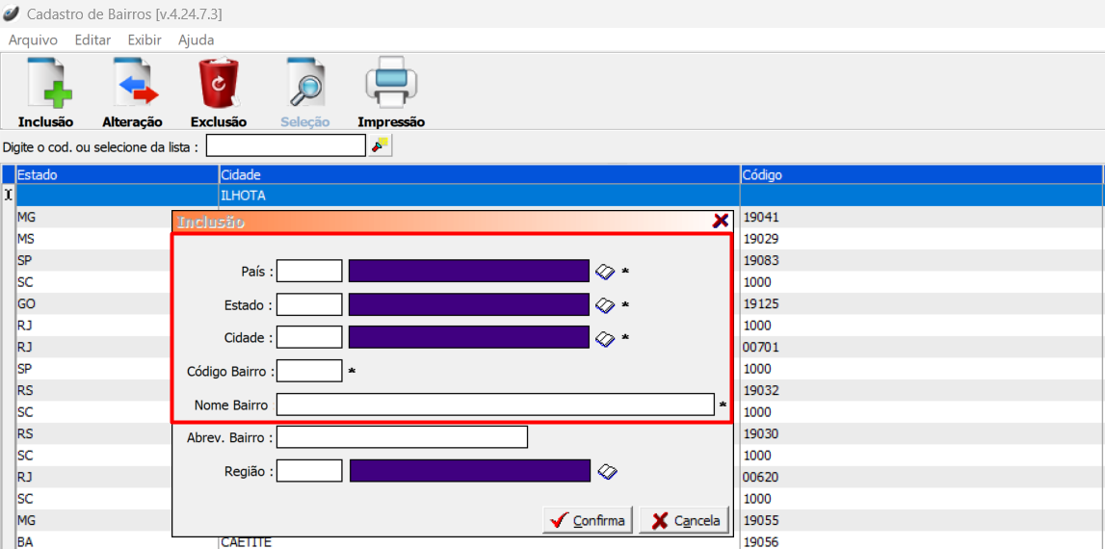Image resolution: width=1105 pixels, height=549 pixels.
Task: Click the Alteração toolbar icon
Action: pyautogui.click(x=133, y=85)
